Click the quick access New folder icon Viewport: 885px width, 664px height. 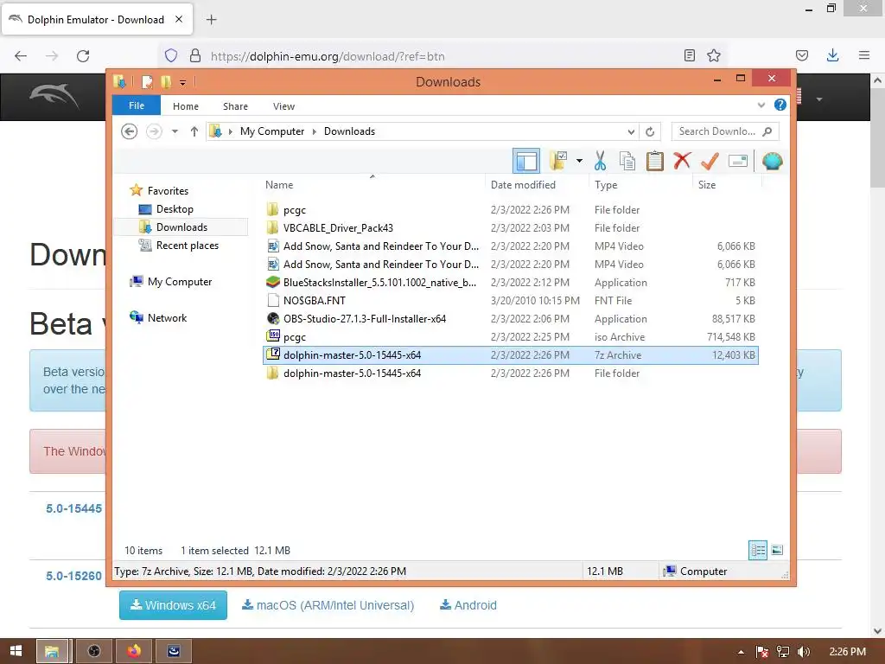point(166,82)
